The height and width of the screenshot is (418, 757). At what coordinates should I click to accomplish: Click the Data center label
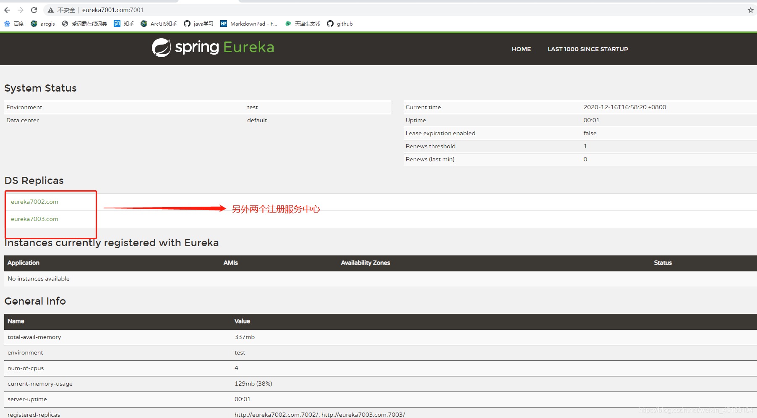(x=23, y=121)
